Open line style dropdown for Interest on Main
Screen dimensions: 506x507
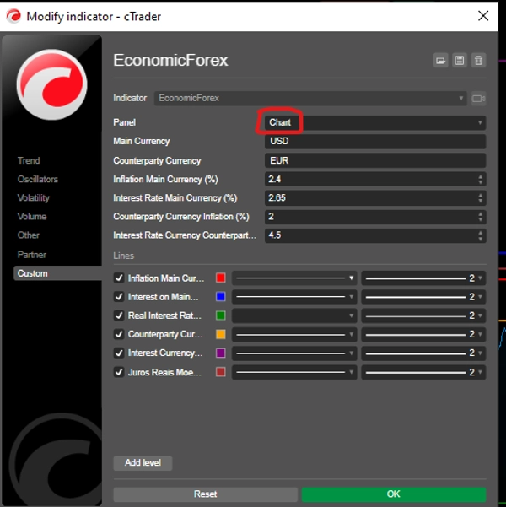pyautogui.click(x=294, y=297)
